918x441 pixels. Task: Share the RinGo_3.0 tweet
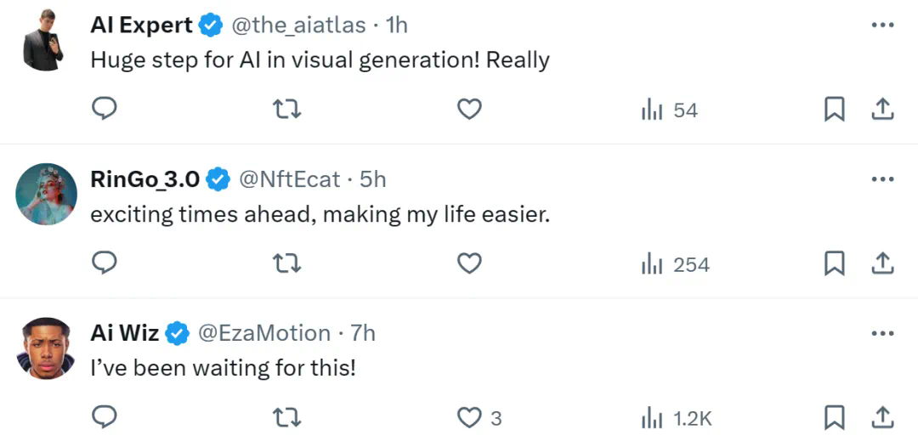tap(882, 264)
